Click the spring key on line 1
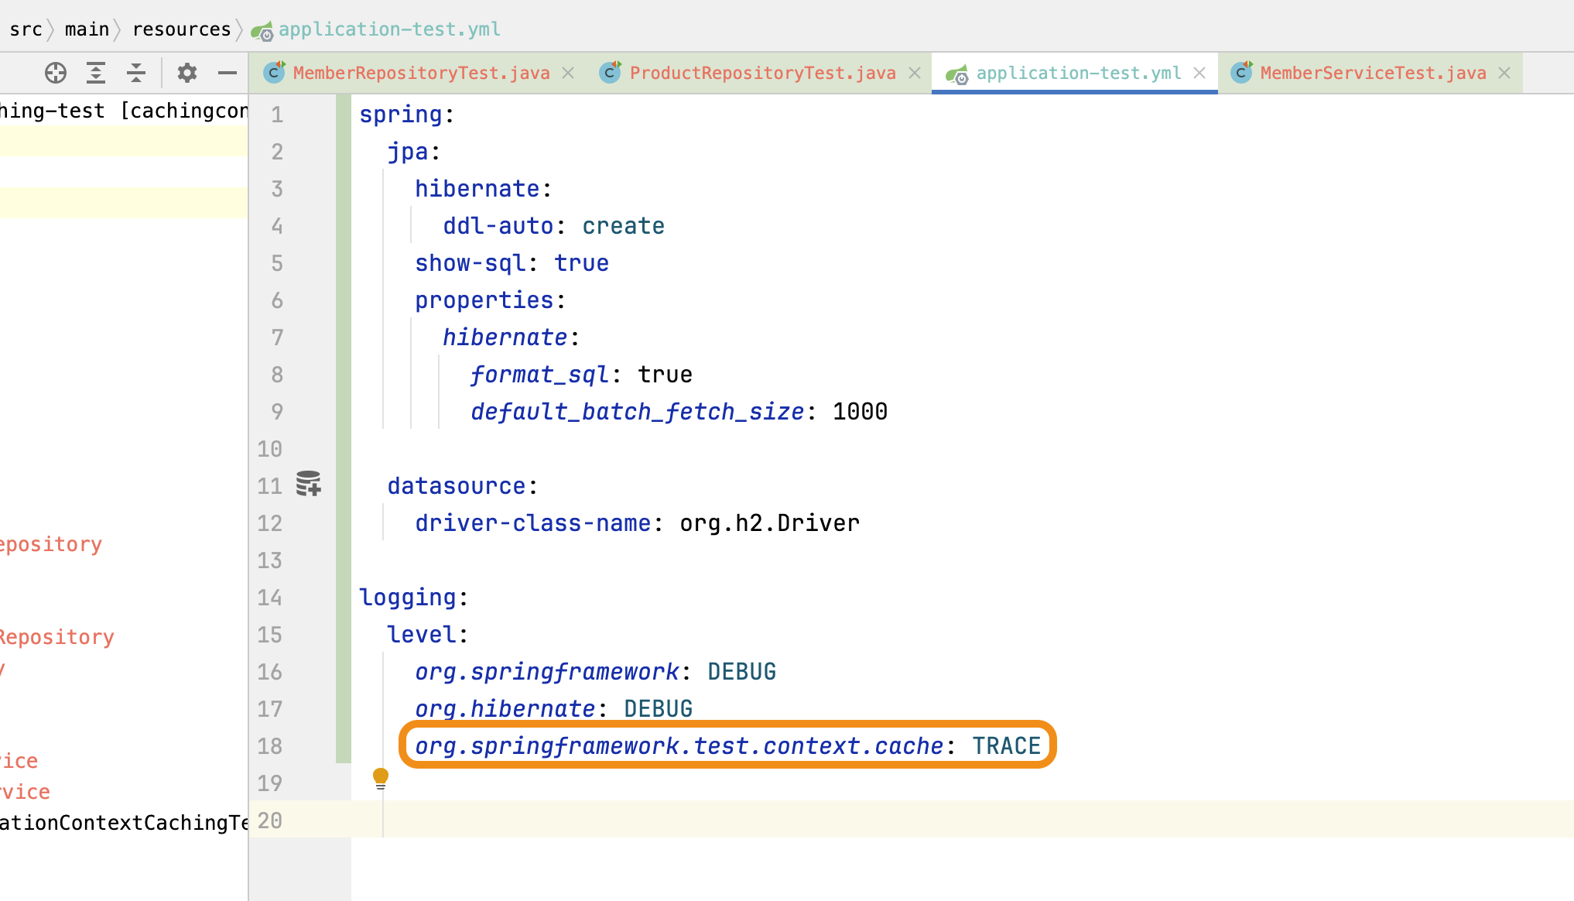This screenshot has width=1574, height=901. coord(400,115)
